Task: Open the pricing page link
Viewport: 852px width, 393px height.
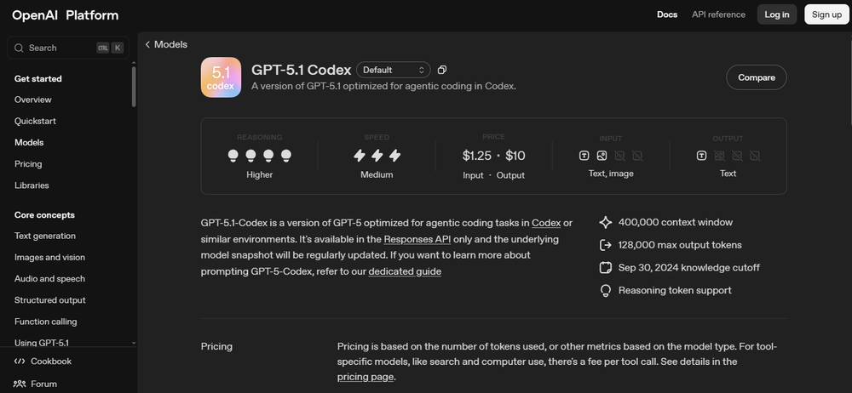Action: pos(366,377)
